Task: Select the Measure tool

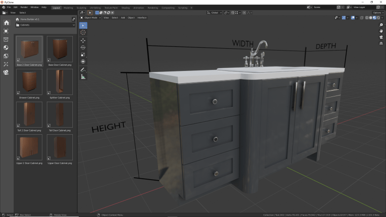Action: pos(83,77)
